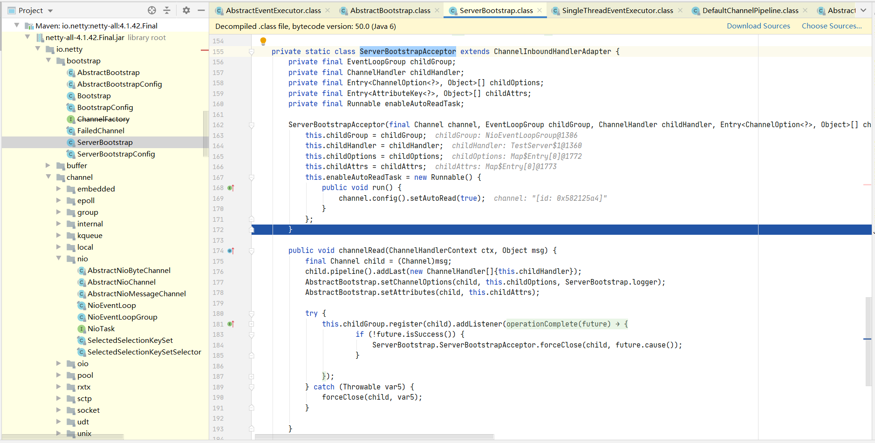
Task: Select AbstractBootstrapConfig in tree
Action: point(119,84)
